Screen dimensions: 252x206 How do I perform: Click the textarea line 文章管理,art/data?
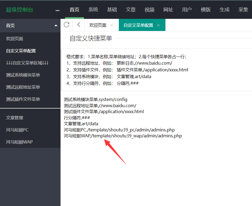[x=81, y=124]
